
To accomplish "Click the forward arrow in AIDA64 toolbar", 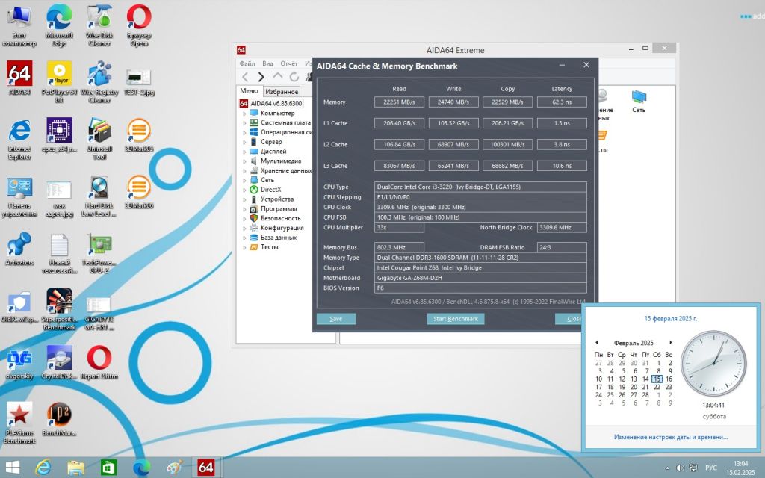I will click(x=261, y=77).
